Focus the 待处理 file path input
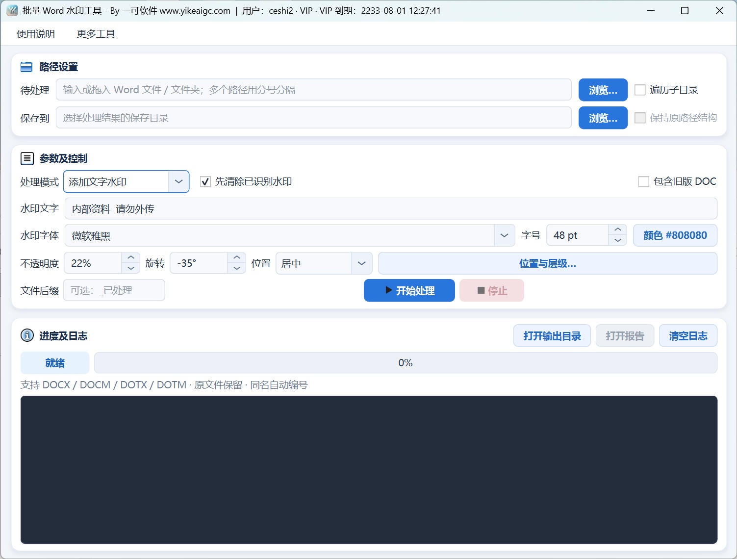The width and height of the screenshot is (737, 559). [314, 90]
